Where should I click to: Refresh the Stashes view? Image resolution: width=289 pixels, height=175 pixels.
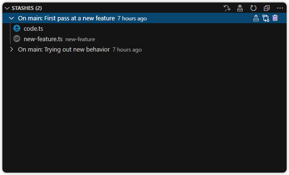tap(253, 8)
